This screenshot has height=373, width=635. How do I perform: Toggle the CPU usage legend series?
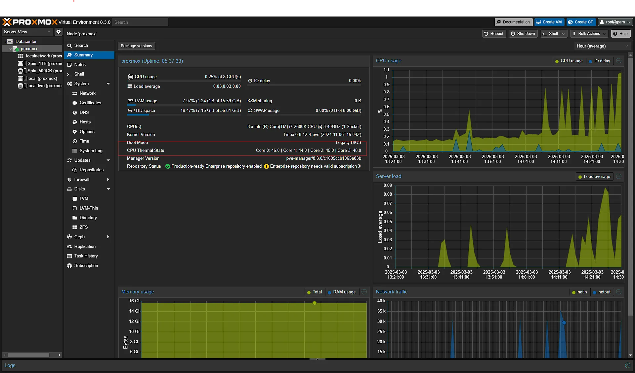point(569,61)
